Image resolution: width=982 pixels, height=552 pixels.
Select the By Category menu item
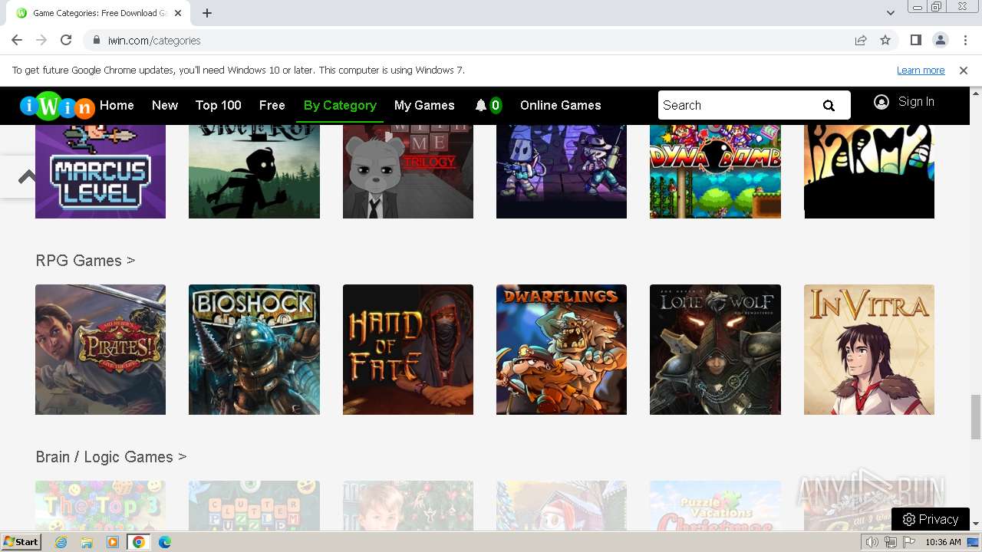(x=340, y=106)
